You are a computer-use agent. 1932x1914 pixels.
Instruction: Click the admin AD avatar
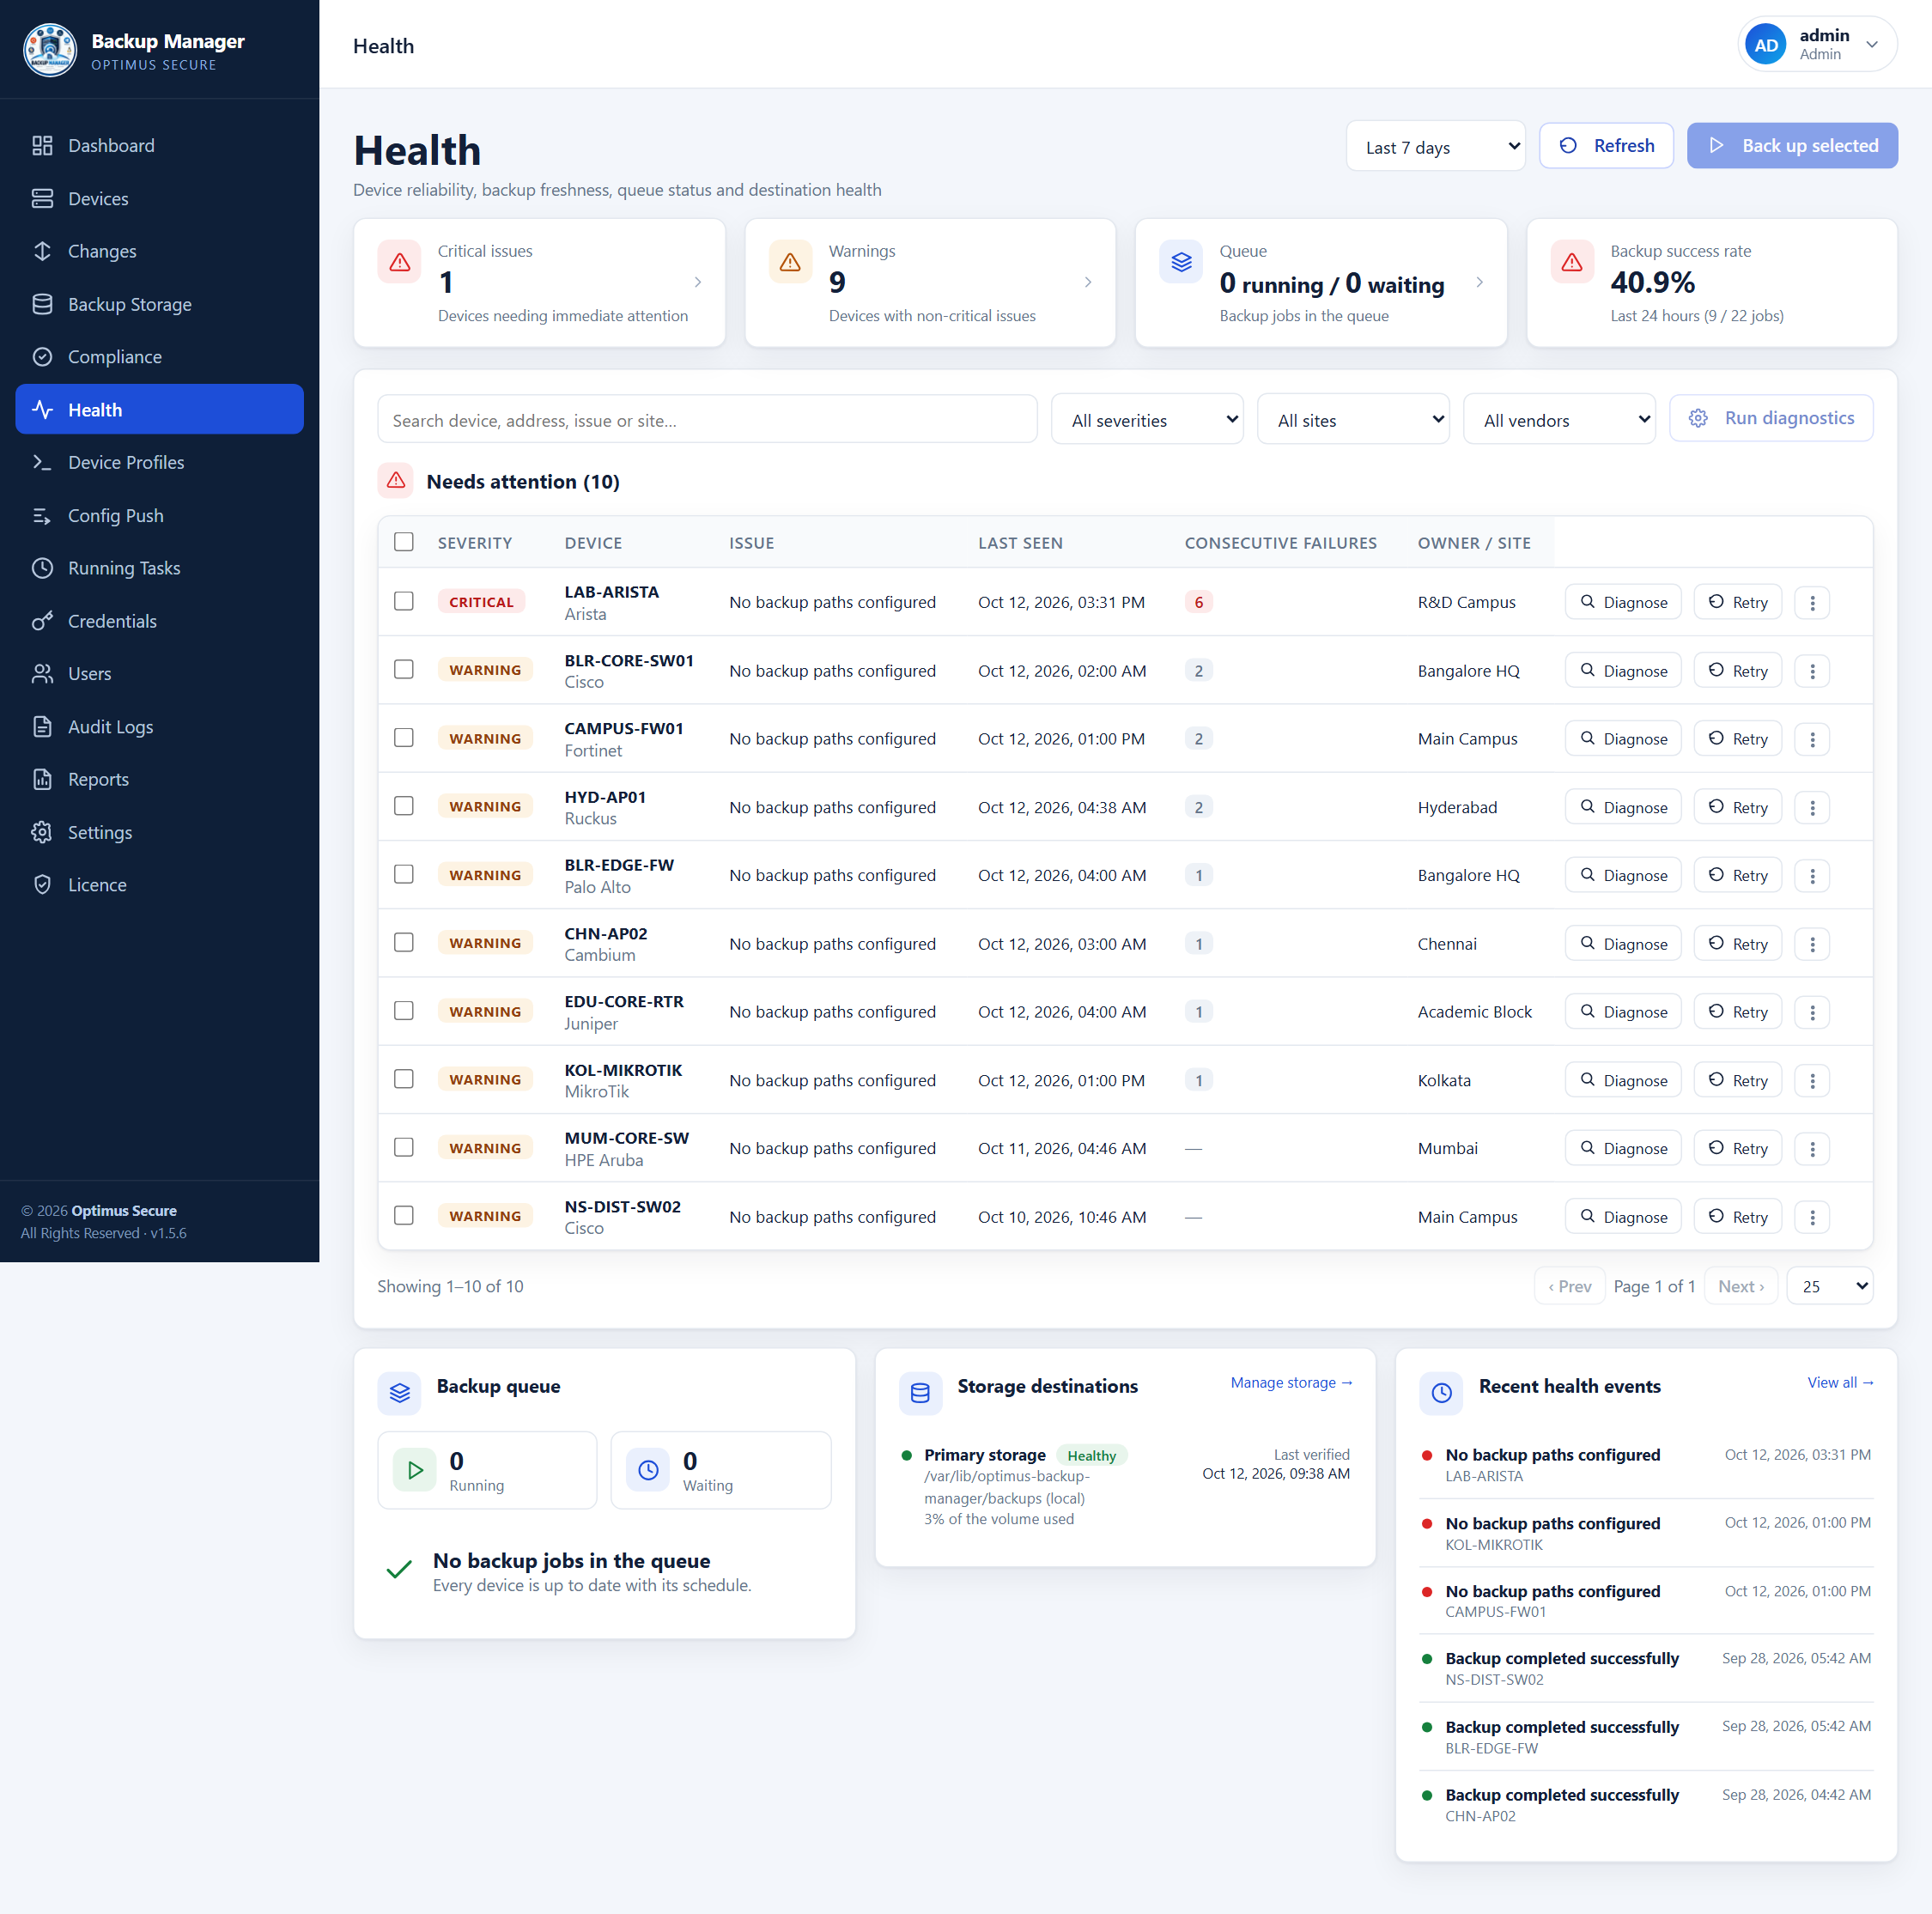coord(1765,45)
